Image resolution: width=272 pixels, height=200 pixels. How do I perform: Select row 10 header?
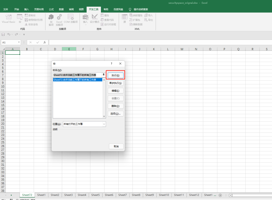tap(3, 86)
